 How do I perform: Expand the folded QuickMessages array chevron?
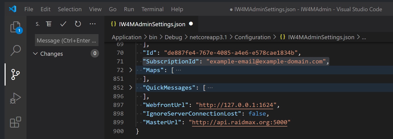coord(131,88)
